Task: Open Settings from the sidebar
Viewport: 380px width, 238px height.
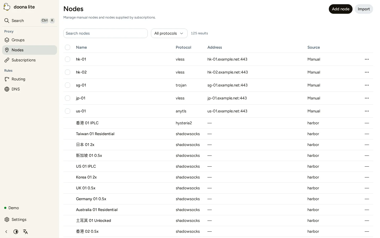Action: point(30,219)
